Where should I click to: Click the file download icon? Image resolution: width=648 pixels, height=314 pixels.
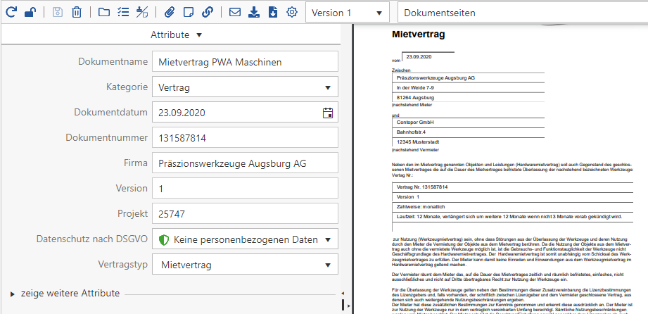[x=273, y=13]
